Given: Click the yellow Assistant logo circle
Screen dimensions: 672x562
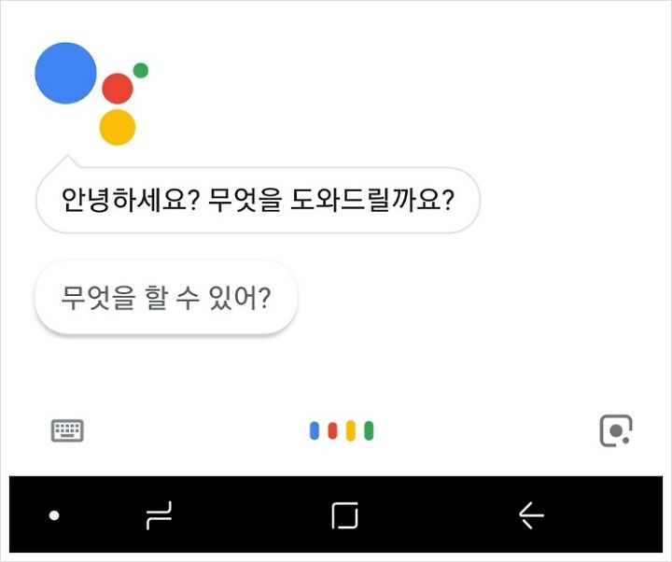Looking at the screenshot, I should [118, 127].
